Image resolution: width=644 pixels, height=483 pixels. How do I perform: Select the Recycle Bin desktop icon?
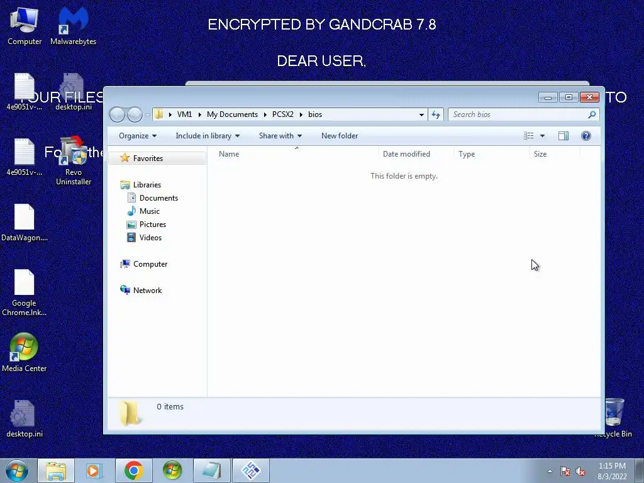[614, 418]
